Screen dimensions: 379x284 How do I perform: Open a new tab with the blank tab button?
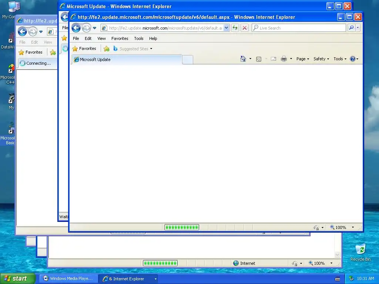[x=188, y=60]
